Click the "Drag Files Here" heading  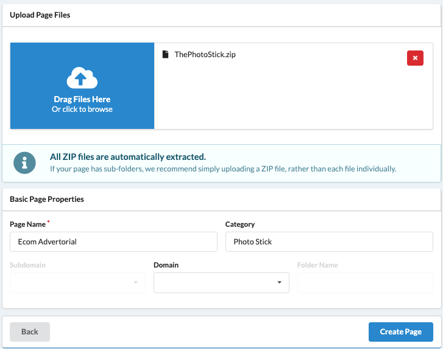click(82, 99)
